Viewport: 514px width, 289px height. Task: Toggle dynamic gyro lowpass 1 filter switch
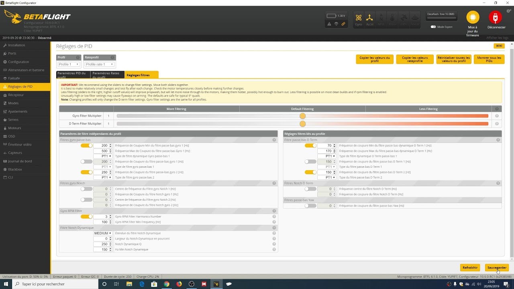click(86, 145)
